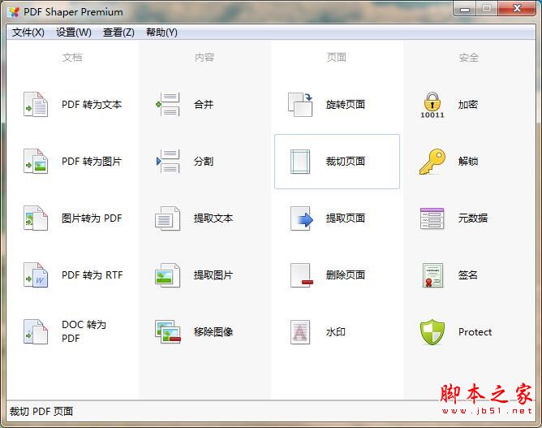Click the 分割 split icon
542x428 pixels.
pos(168,162)
